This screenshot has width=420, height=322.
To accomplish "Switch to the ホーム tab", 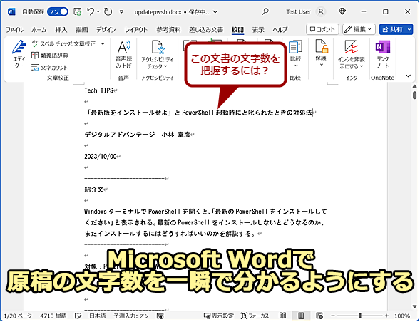I will pos(39,29).
